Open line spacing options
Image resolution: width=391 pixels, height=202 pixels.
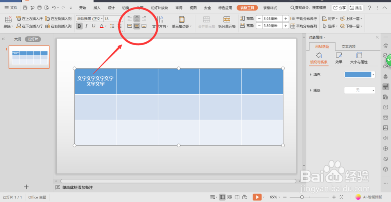pyautogui.click(x=112, y=26)
